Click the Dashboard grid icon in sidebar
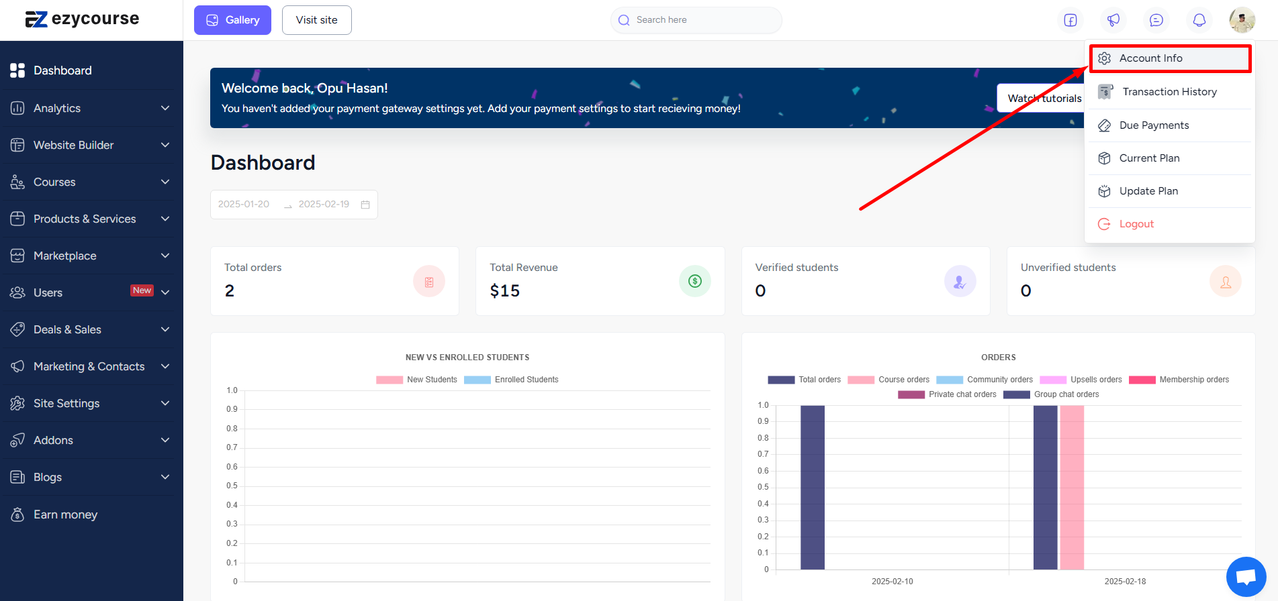Viewport: 1278px width, 601px height. (x=17, y=70)
